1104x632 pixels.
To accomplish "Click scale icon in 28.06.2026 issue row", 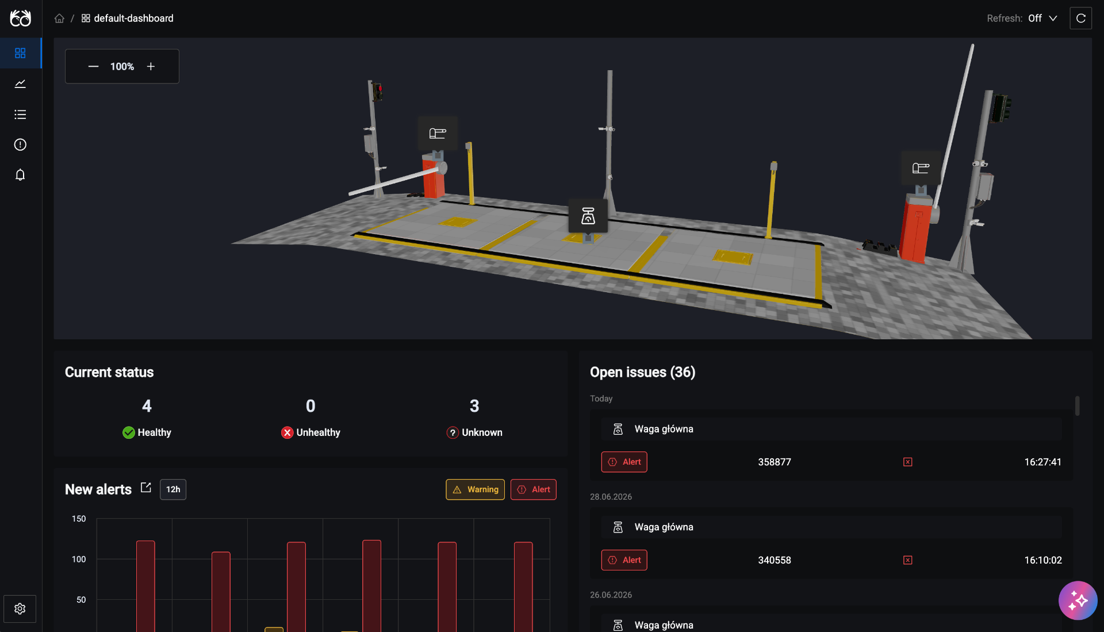I will point(618,527).
